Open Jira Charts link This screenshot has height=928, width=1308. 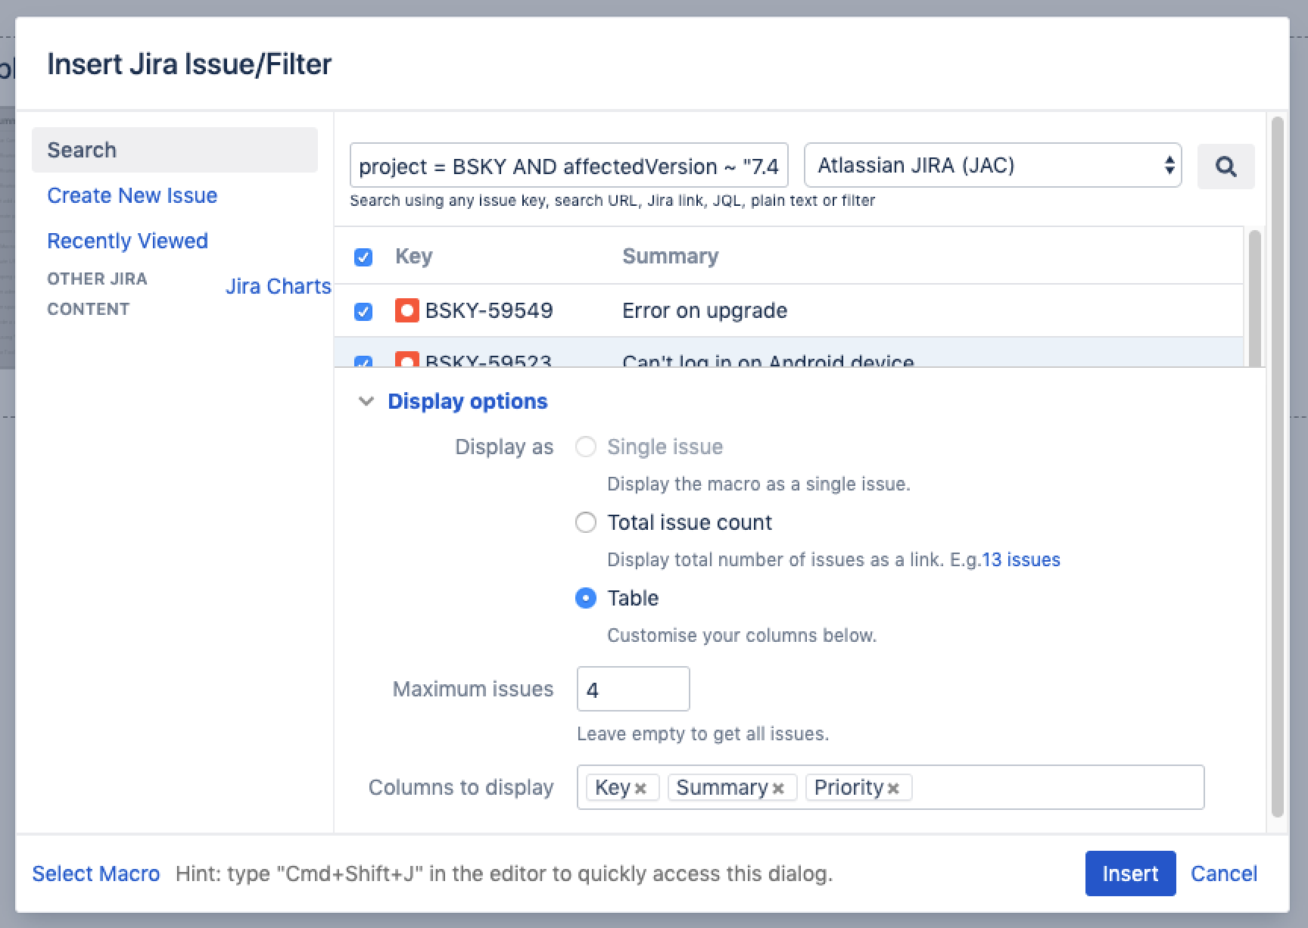coord(278,286)
